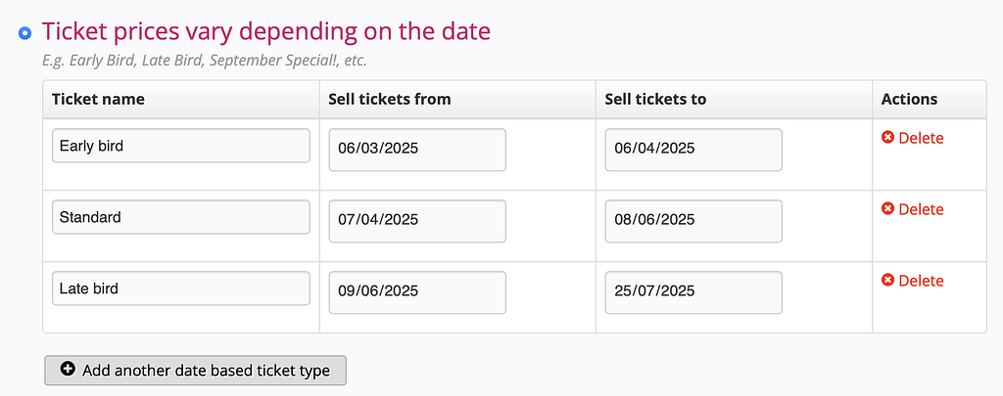This screenshot has width=1003, height=396.
Task: Open the 06/03/2025 sell from date field
Action: (417, 150)
